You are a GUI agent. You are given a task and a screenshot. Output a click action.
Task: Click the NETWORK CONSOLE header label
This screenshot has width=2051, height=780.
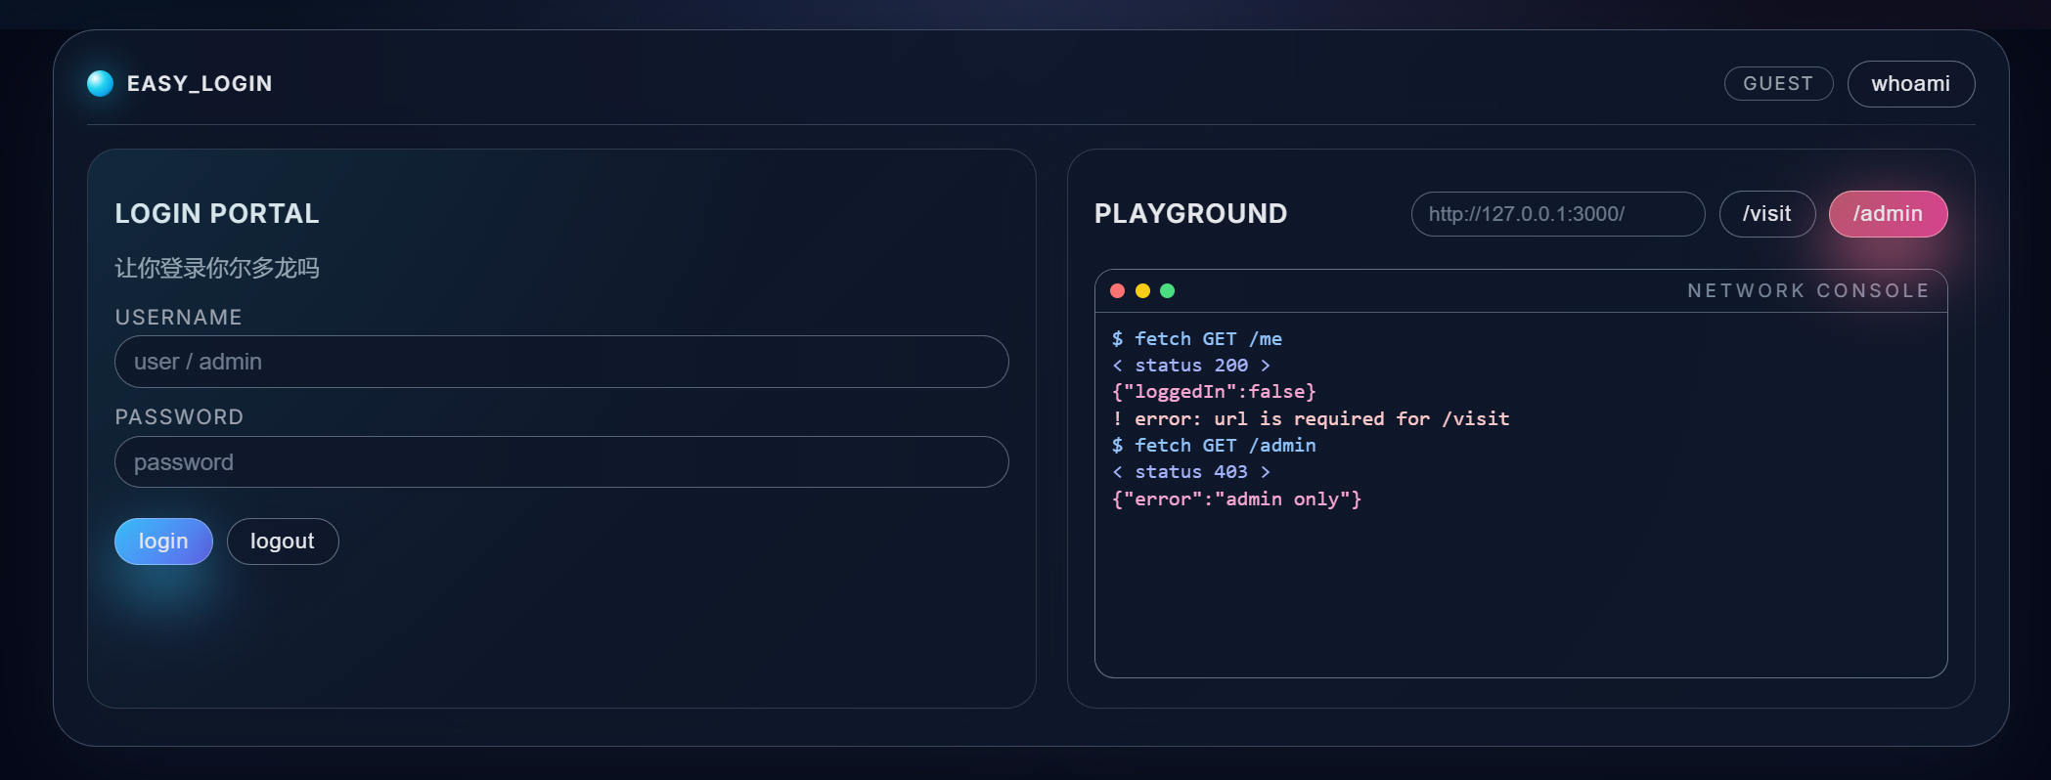(x=1807, y=291)
